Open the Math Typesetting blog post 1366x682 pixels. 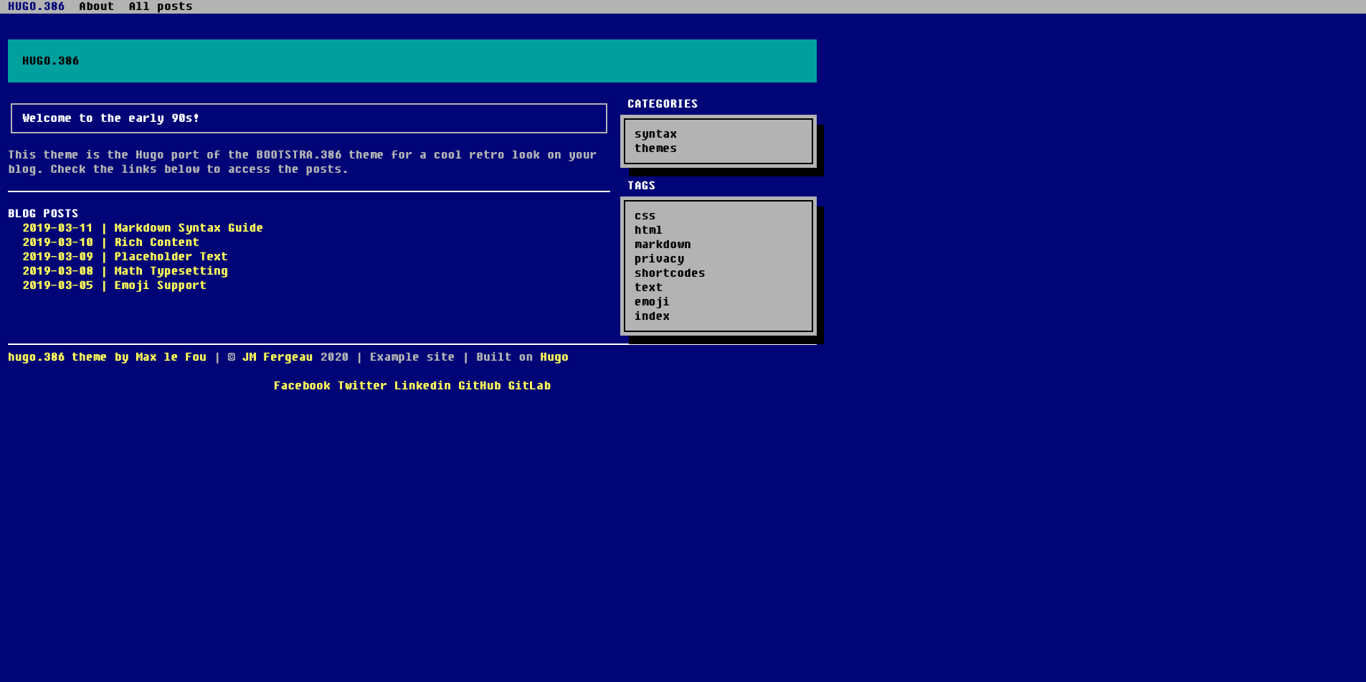tap(171, 271)
